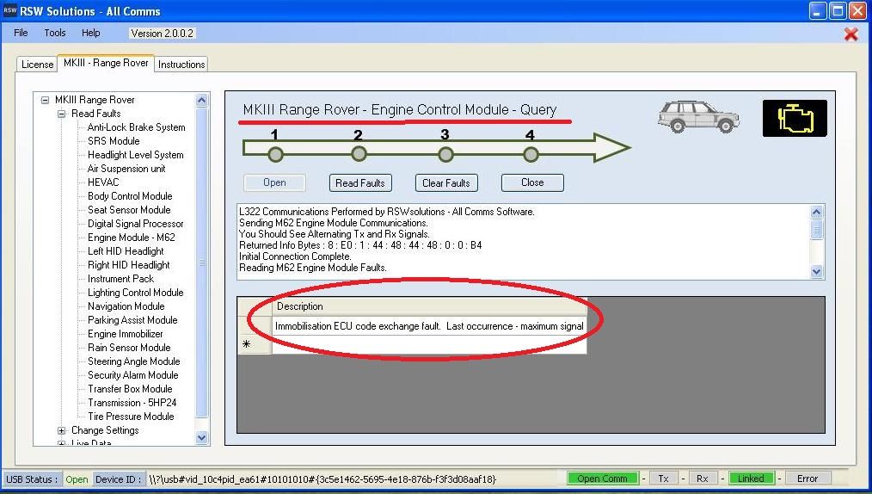The width and height of the screenshot is (872, 494).
Task: Click the USB Status Open value
Action: click(x=77, y=479)
